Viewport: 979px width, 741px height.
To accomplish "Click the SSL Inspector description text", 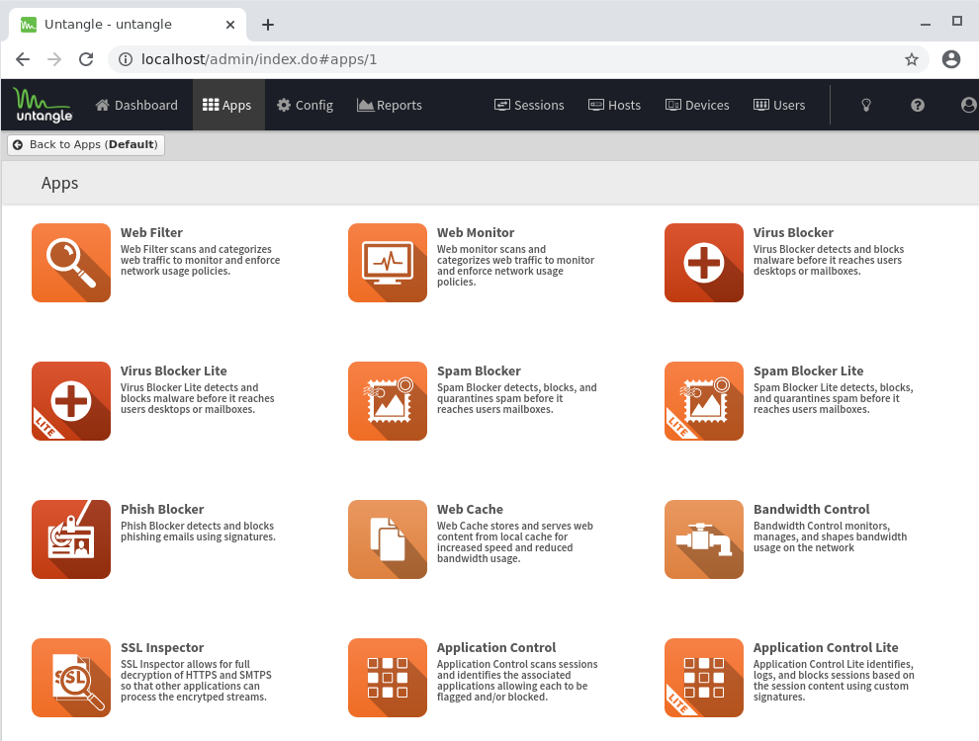I will coord(196,681).
